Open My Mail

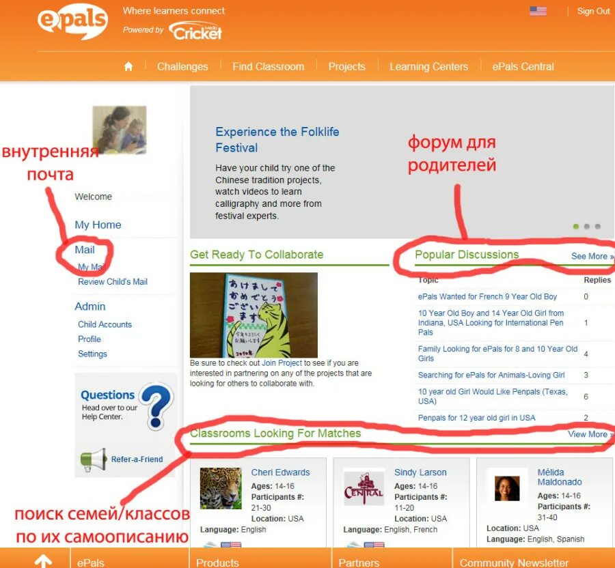[92, 267]
